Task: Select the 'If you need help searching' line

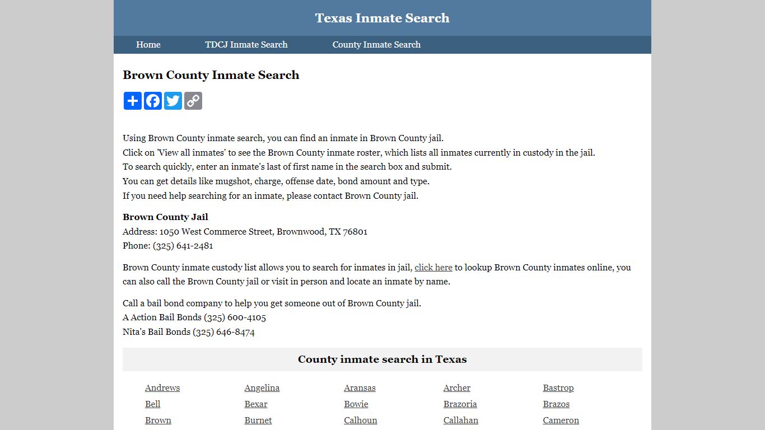Action: 270,196
